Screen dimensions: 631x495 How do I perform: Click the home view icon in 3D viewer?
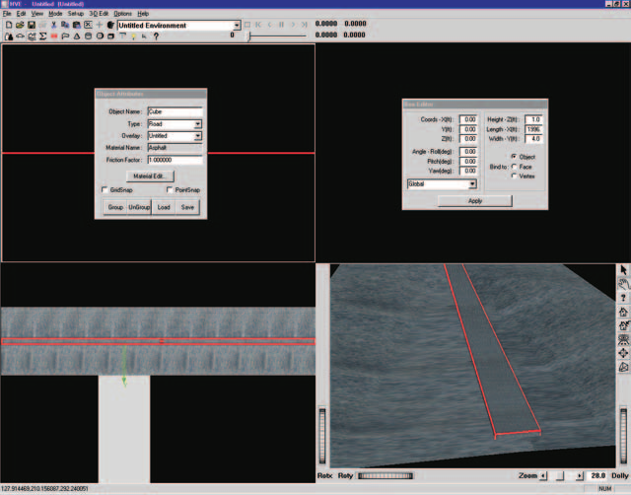click(623, 312)
